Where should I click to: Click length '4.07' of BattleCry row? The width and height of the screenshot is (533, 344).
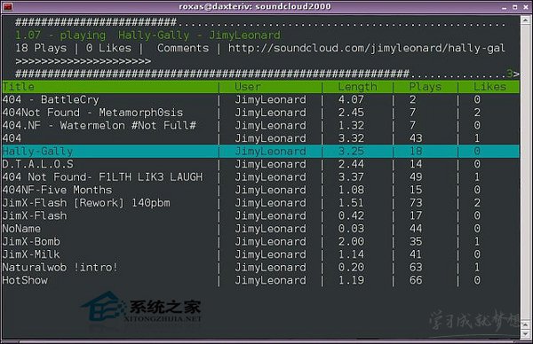tap(351, 99)
